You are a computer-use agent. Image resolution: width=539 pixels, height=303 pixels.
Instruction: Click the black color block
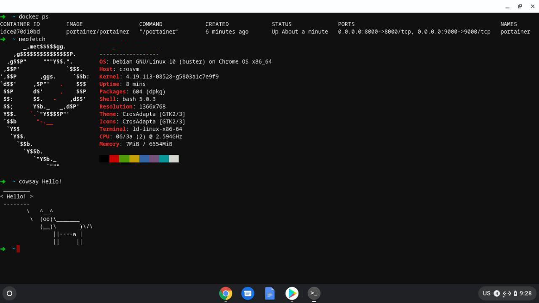pyautogui.click(x=104, y=159)
